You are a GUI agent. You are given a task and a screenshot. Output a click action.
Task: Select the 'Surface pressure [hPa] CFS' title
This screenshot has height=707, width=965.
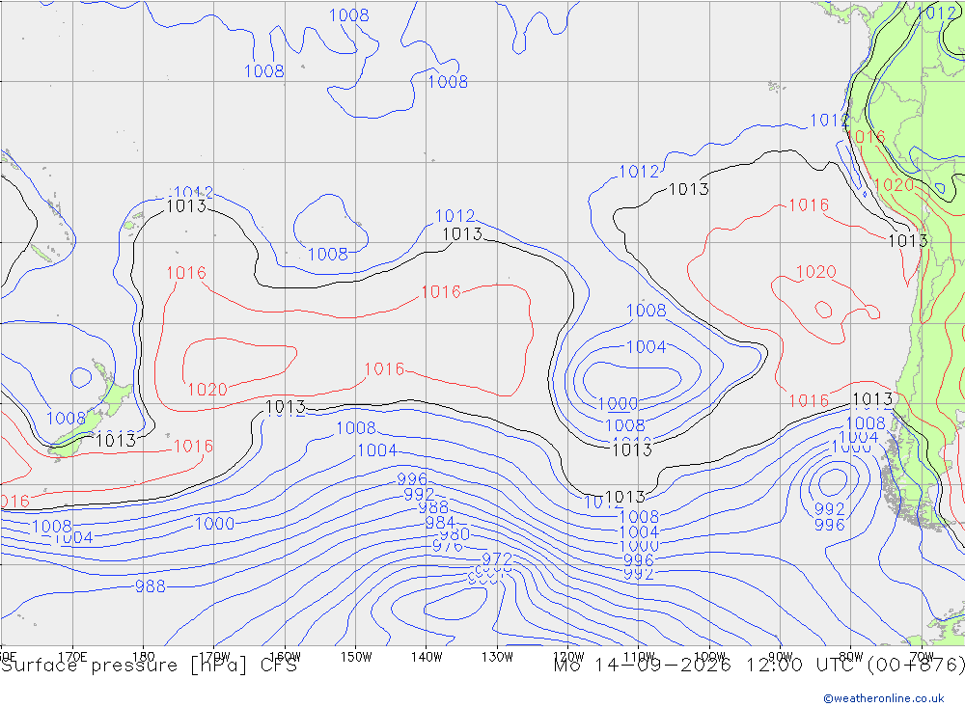point(149,666)
